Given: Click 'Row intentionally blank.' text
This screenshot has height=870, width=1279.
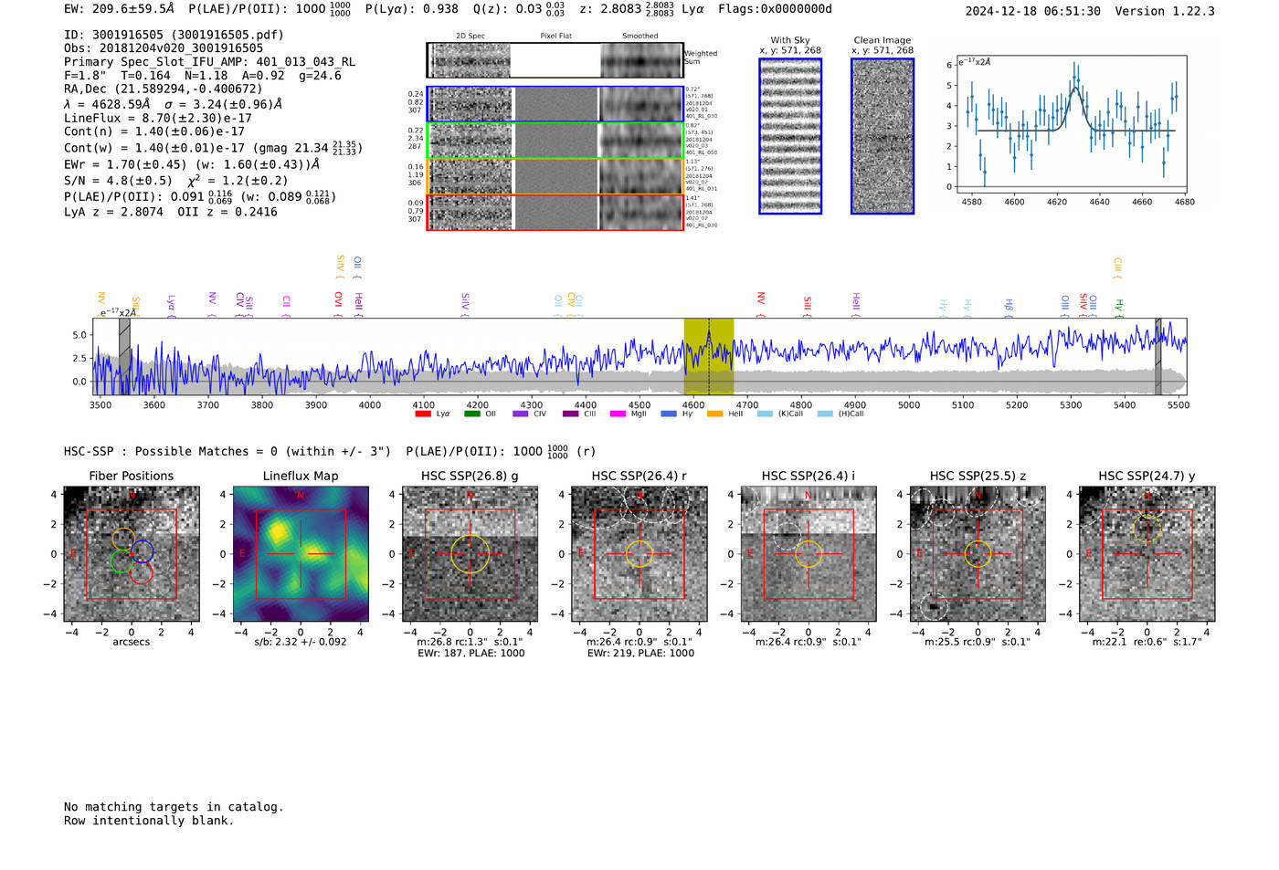Looking at the screenshot, I should tap(149, 821).
